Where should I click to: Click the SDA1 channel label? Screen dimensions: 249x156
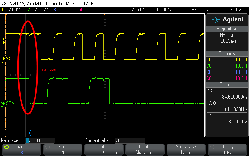tap(11, 103)
